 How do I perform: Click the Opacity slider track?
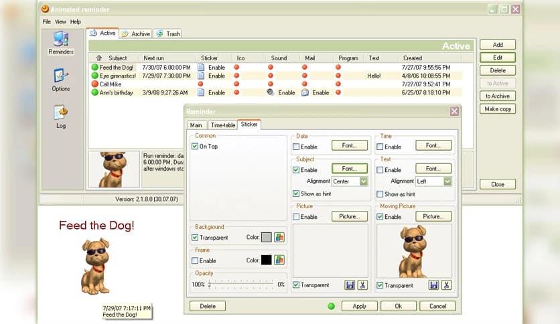point(241,285)
